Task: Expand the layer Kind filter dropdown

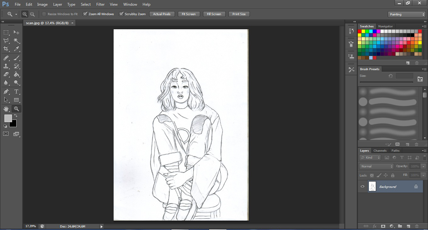Action: (x=370, y=158)
